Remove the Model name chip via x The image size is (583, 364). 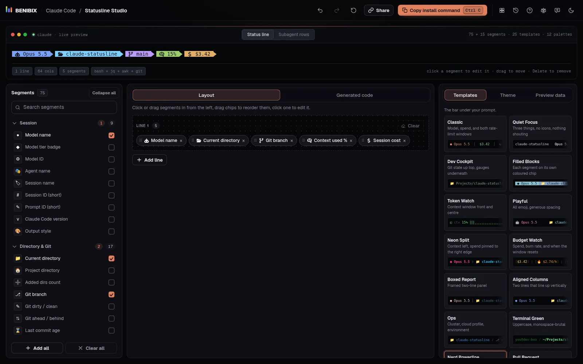tap(181, 141)
